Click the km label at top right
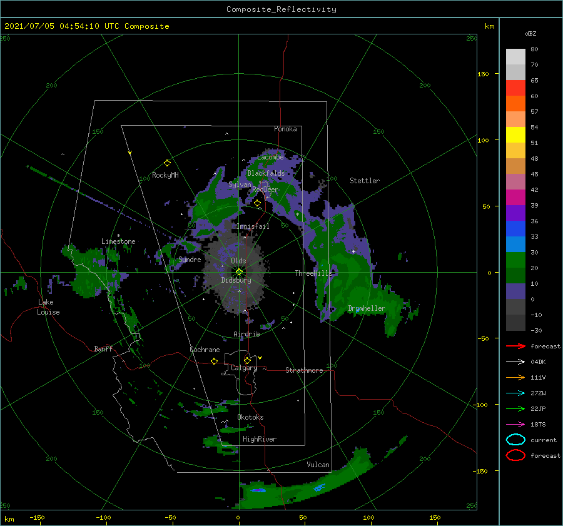Viewport: 563px width, 526px height. [490, 26]
